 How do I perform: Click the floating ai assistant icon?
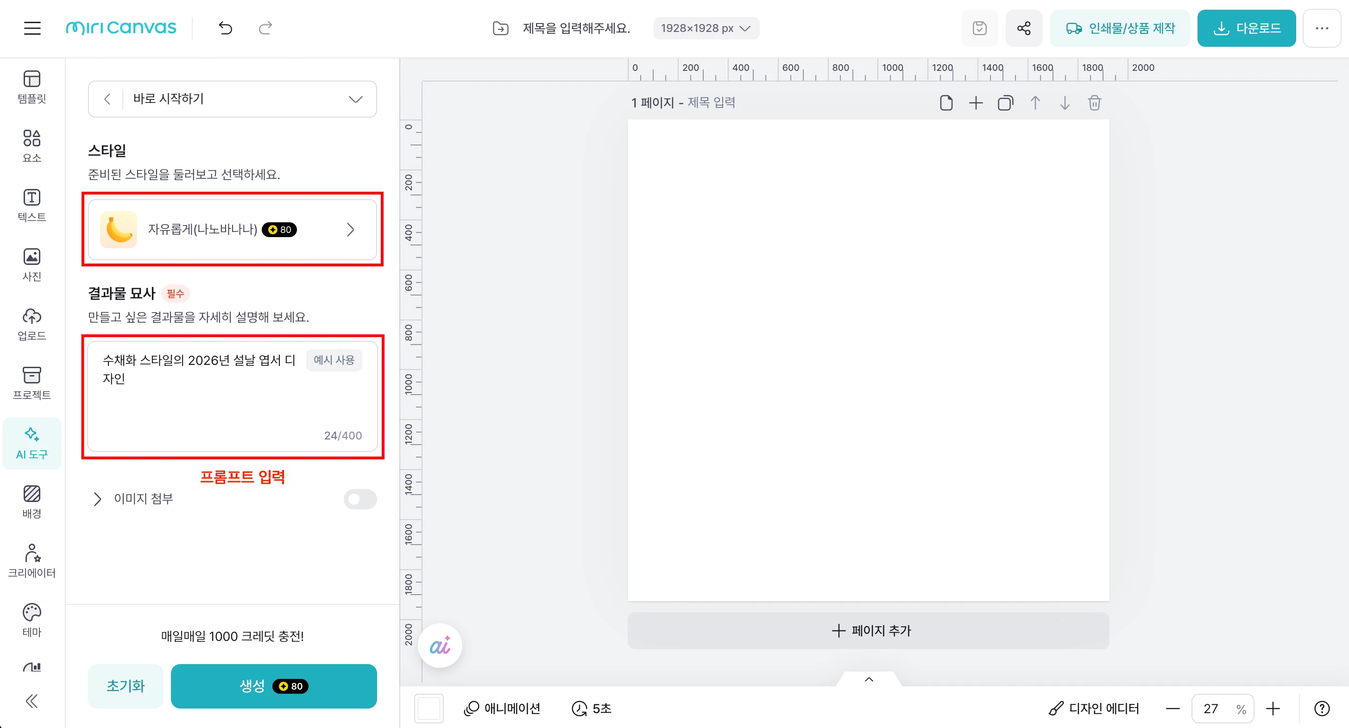click(x=440, y=645)
